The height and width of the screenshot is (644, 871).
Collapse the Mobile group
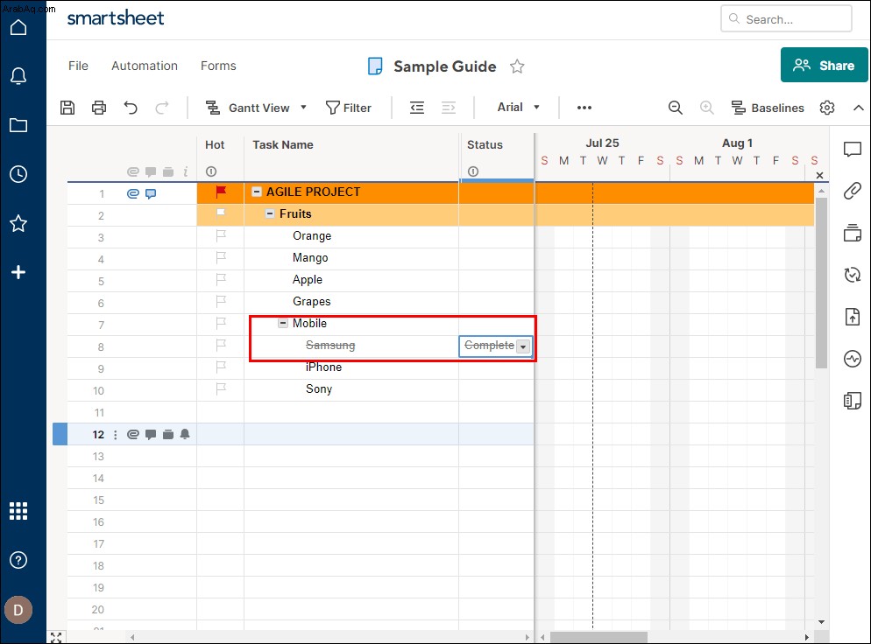pyautogui.click(x=283, y=324)
